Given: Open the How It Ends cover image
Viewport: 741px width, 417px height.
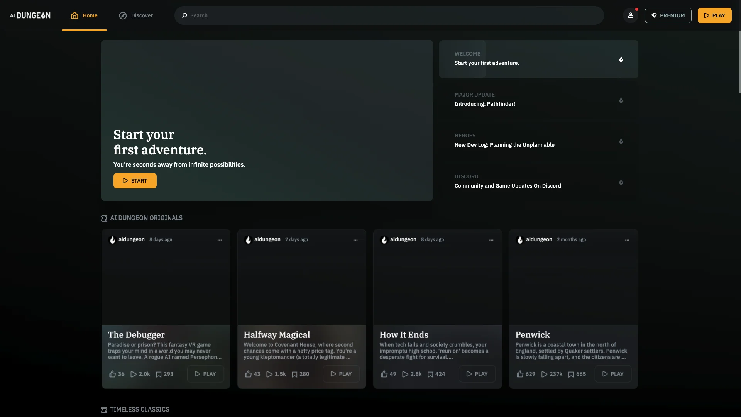Looking at the screenshot, I should [x=438, y=288].
